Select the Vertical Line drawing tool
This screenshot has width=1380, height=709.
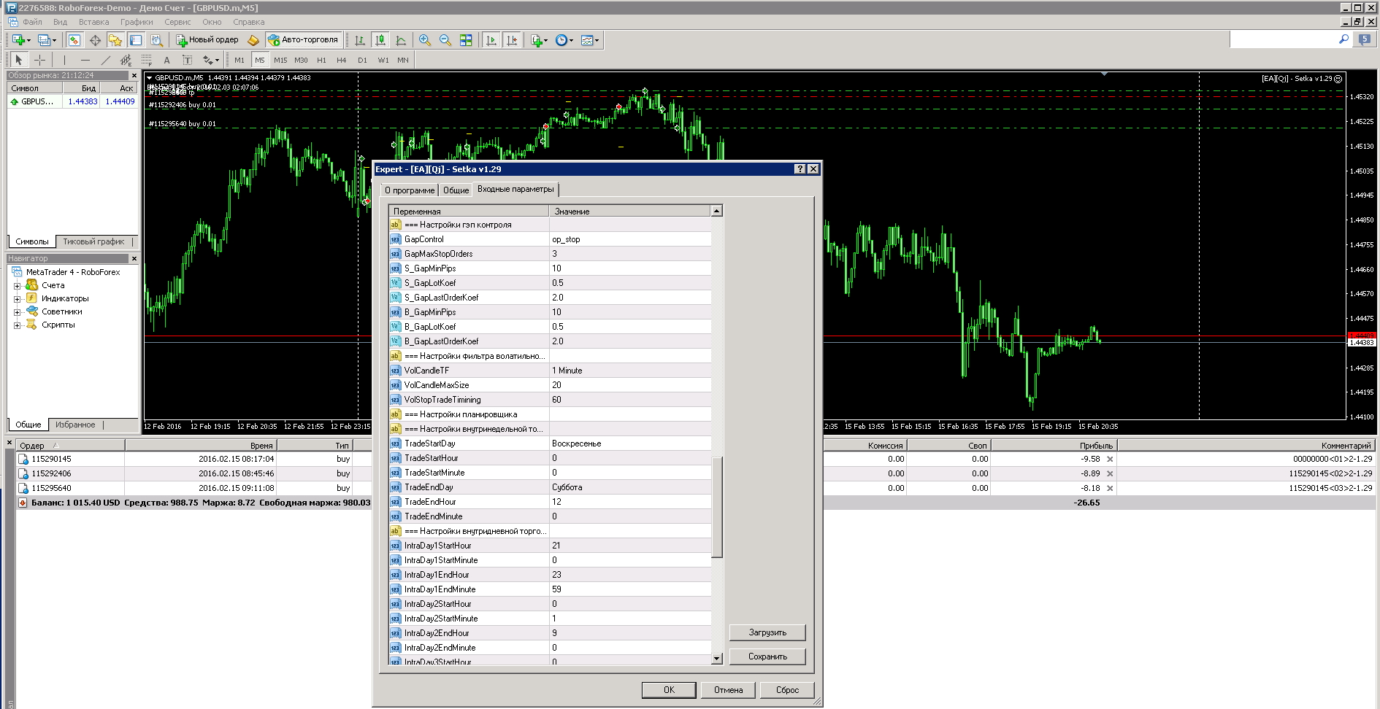(64, 60)
